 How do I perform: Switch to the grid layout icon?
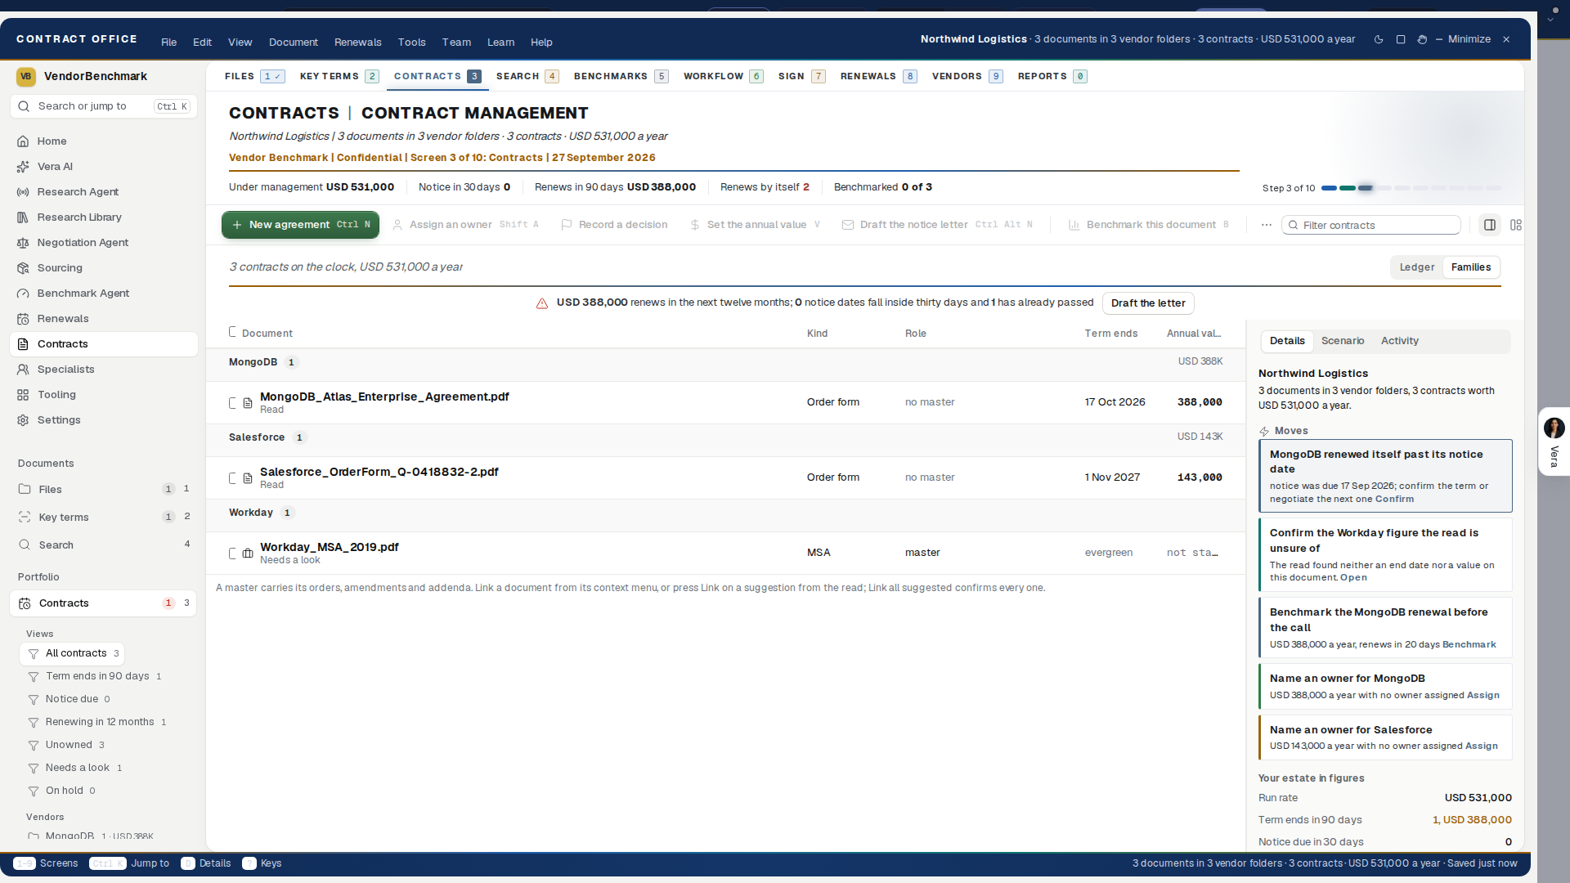1516,225
